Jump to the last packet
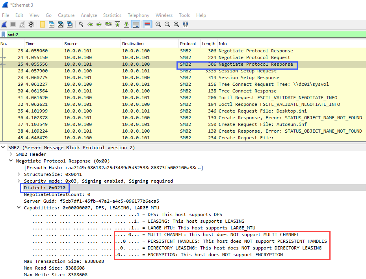The height and width of the screenshot is (279, 366). [x=126, y=24]
